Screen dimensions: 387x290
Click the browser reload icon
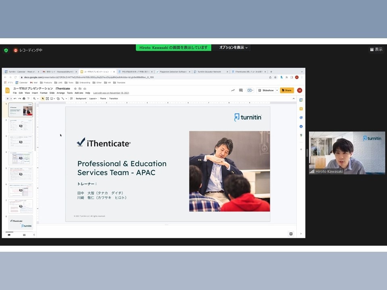pyautogui.click(x=15, y=77)
